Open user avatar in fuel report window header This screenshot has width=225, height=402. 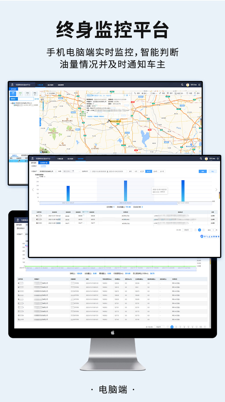206,159
